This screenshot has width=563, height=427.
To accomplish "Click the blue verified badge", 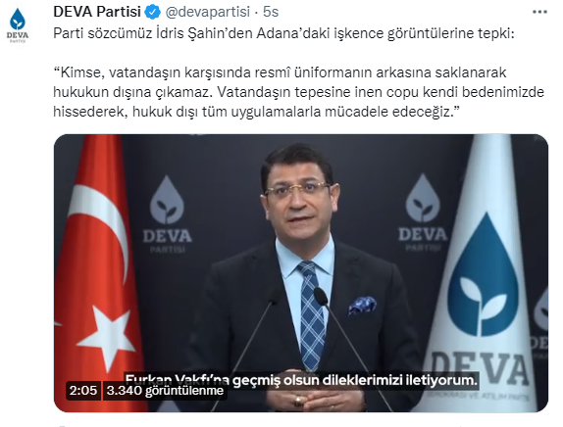I will pyautogui.click(x=152, y=12).
